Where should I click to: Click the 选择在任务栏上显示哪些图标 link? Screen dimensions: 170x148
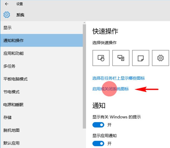(x=118, y=78)
